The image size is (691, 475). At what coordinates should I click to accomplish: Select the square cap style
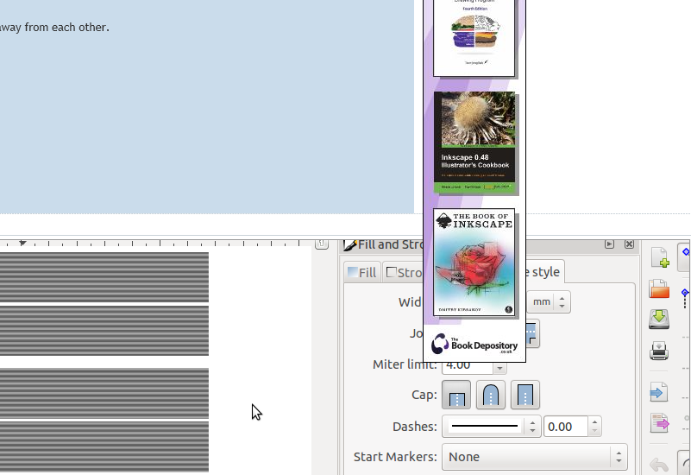click(x=525, y=395)
